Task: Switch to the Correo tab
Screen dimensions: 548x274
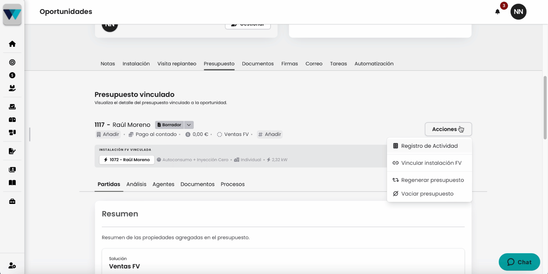Action: coord(314,64)
